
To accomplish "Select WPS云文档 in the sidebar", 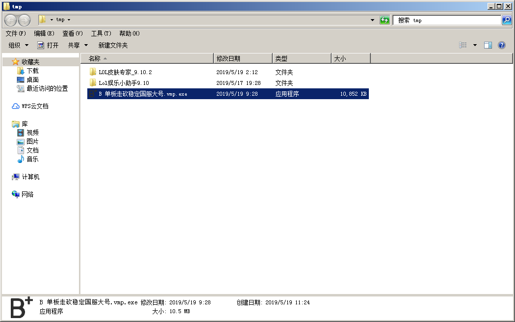I will 35,106.
